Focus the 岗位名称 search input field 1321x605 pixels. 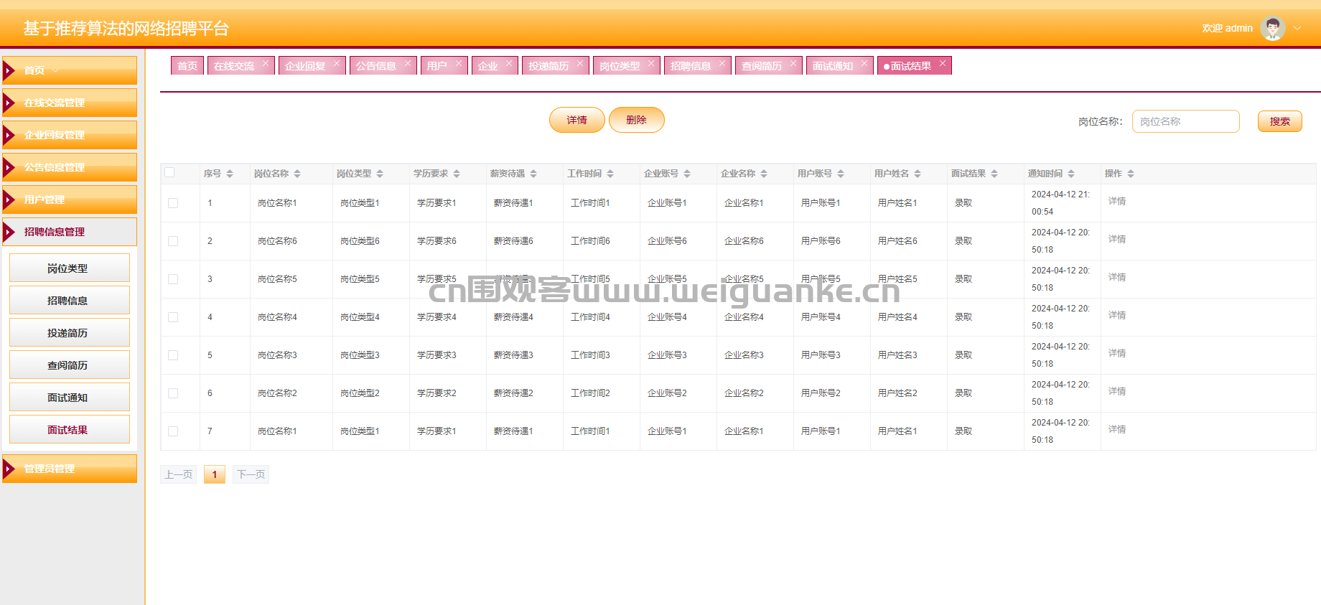pyautogui.click(x=1185, y=121)
